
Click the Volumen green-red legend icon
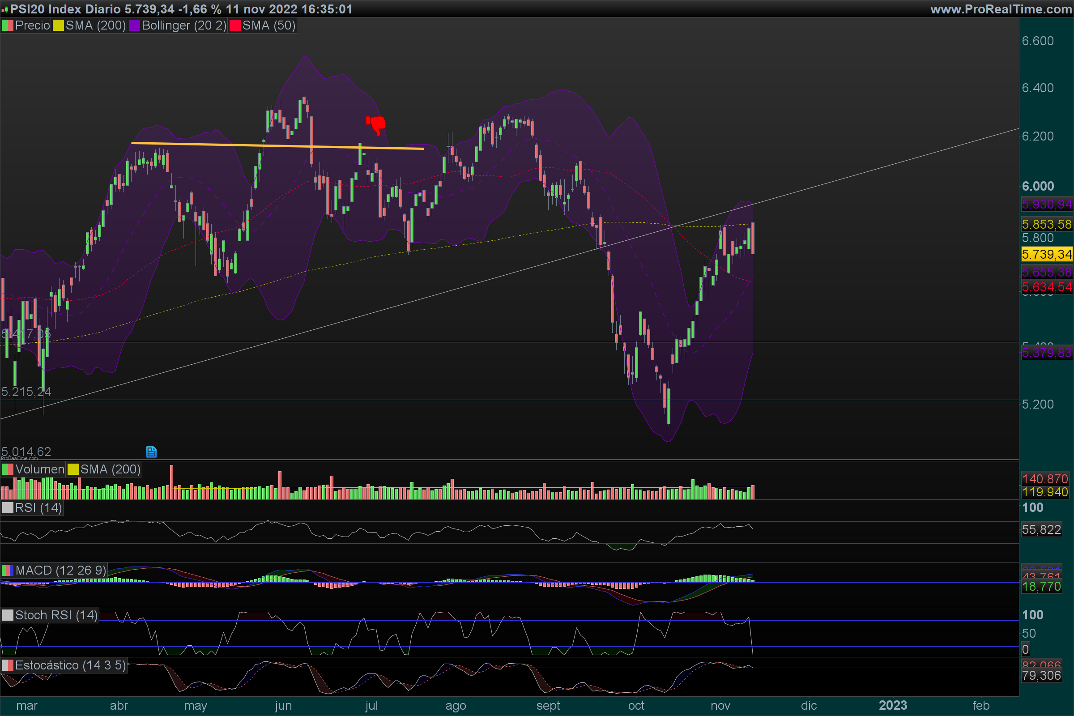[8, 469]
